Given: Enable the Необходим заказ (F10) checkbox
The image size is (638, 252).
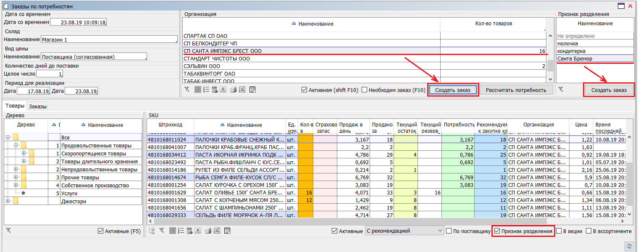Looking at the screenshot, I should (x=365, y=90).
